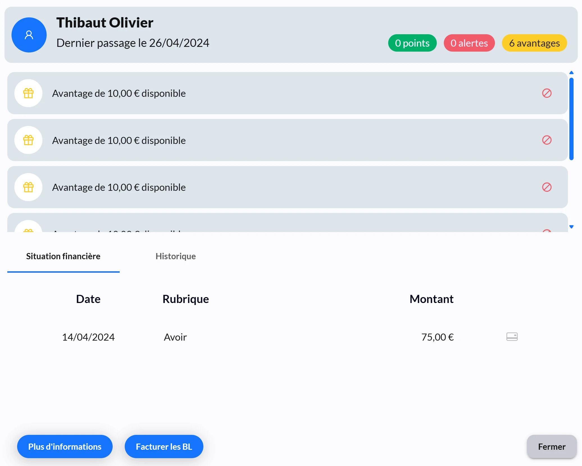This screenshot has height=466, width=582.
Task: Click third Avantage de 10,00 € disponible text
Action: 119,187
